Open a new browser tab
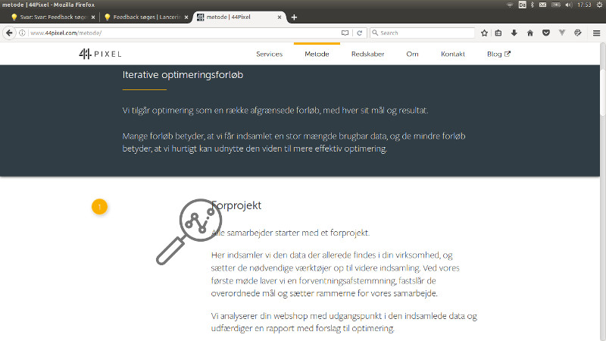Image resolution: width=606 pixels, height=341 pixels. 294,17
